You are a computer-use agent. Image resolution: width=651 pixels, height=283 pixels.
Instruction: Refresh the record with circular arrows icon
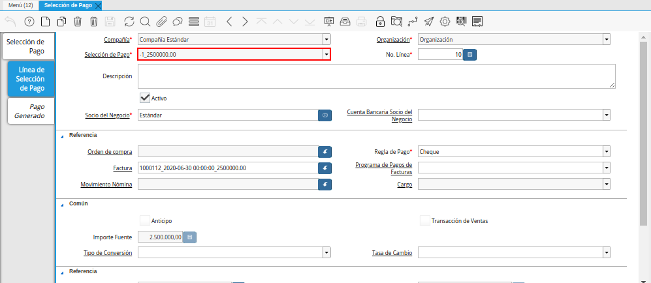[x=129, y=22]
